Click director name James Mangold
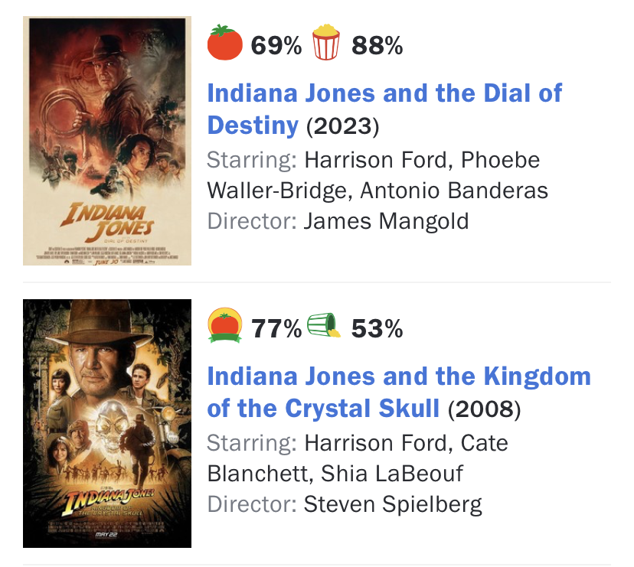This screenshot has width=634, height=567. tap(386, 221)
